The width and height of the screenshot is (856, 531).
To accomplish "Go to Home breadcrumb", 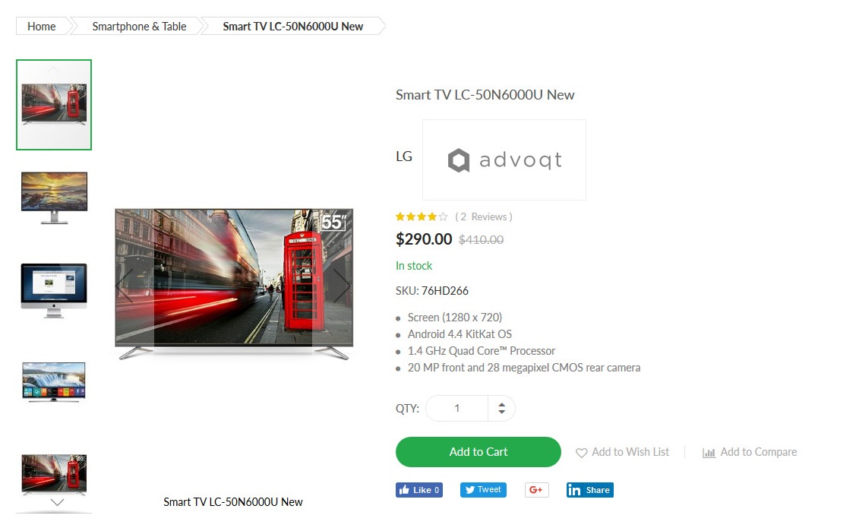I will pyautogui.click(x=42, y=26).
